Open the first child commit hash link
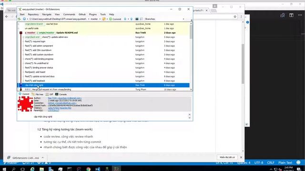Image resolution: width=305 pixels, height=171 pixels. point(54,108)
